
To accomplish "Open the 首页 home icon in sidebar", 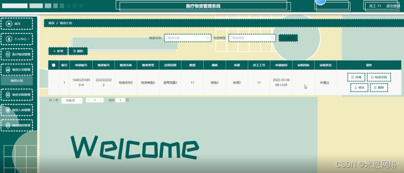I will 9,24.
